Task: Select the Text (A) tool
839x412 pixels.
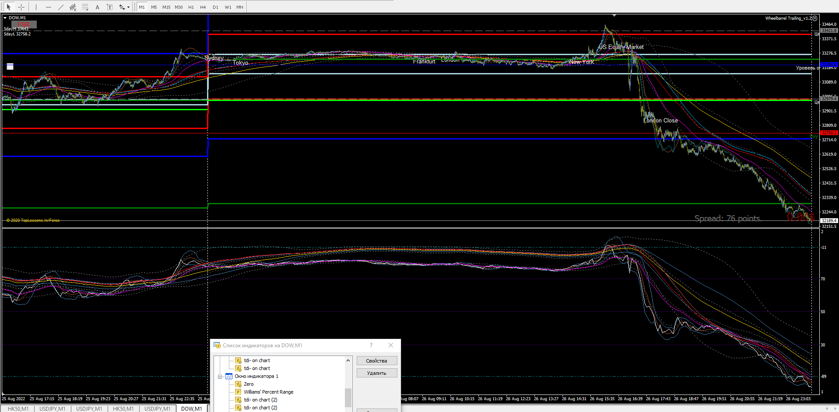Action: pos(97,7)
